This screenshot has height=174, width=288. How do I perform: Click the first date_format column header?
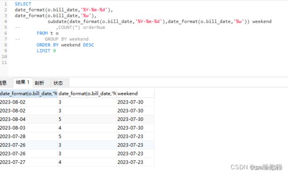(29, 93)
